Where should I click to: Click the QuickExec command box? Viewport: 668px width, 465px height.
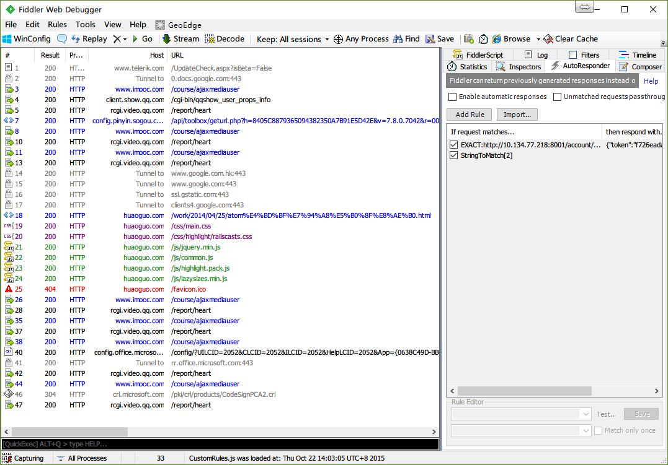pos(220,444)
